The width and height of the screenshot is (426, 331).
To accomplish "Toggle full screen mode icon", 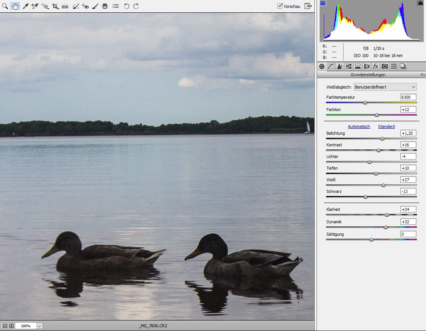I will click(x=308, y=6).
